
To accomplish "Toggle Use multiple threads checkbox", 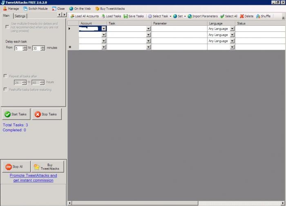I will pyautogui.click(x=7, y=27).
